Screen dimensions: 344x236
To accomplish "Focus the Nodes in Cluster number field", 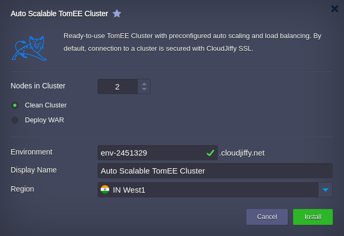I will (118, 87).
